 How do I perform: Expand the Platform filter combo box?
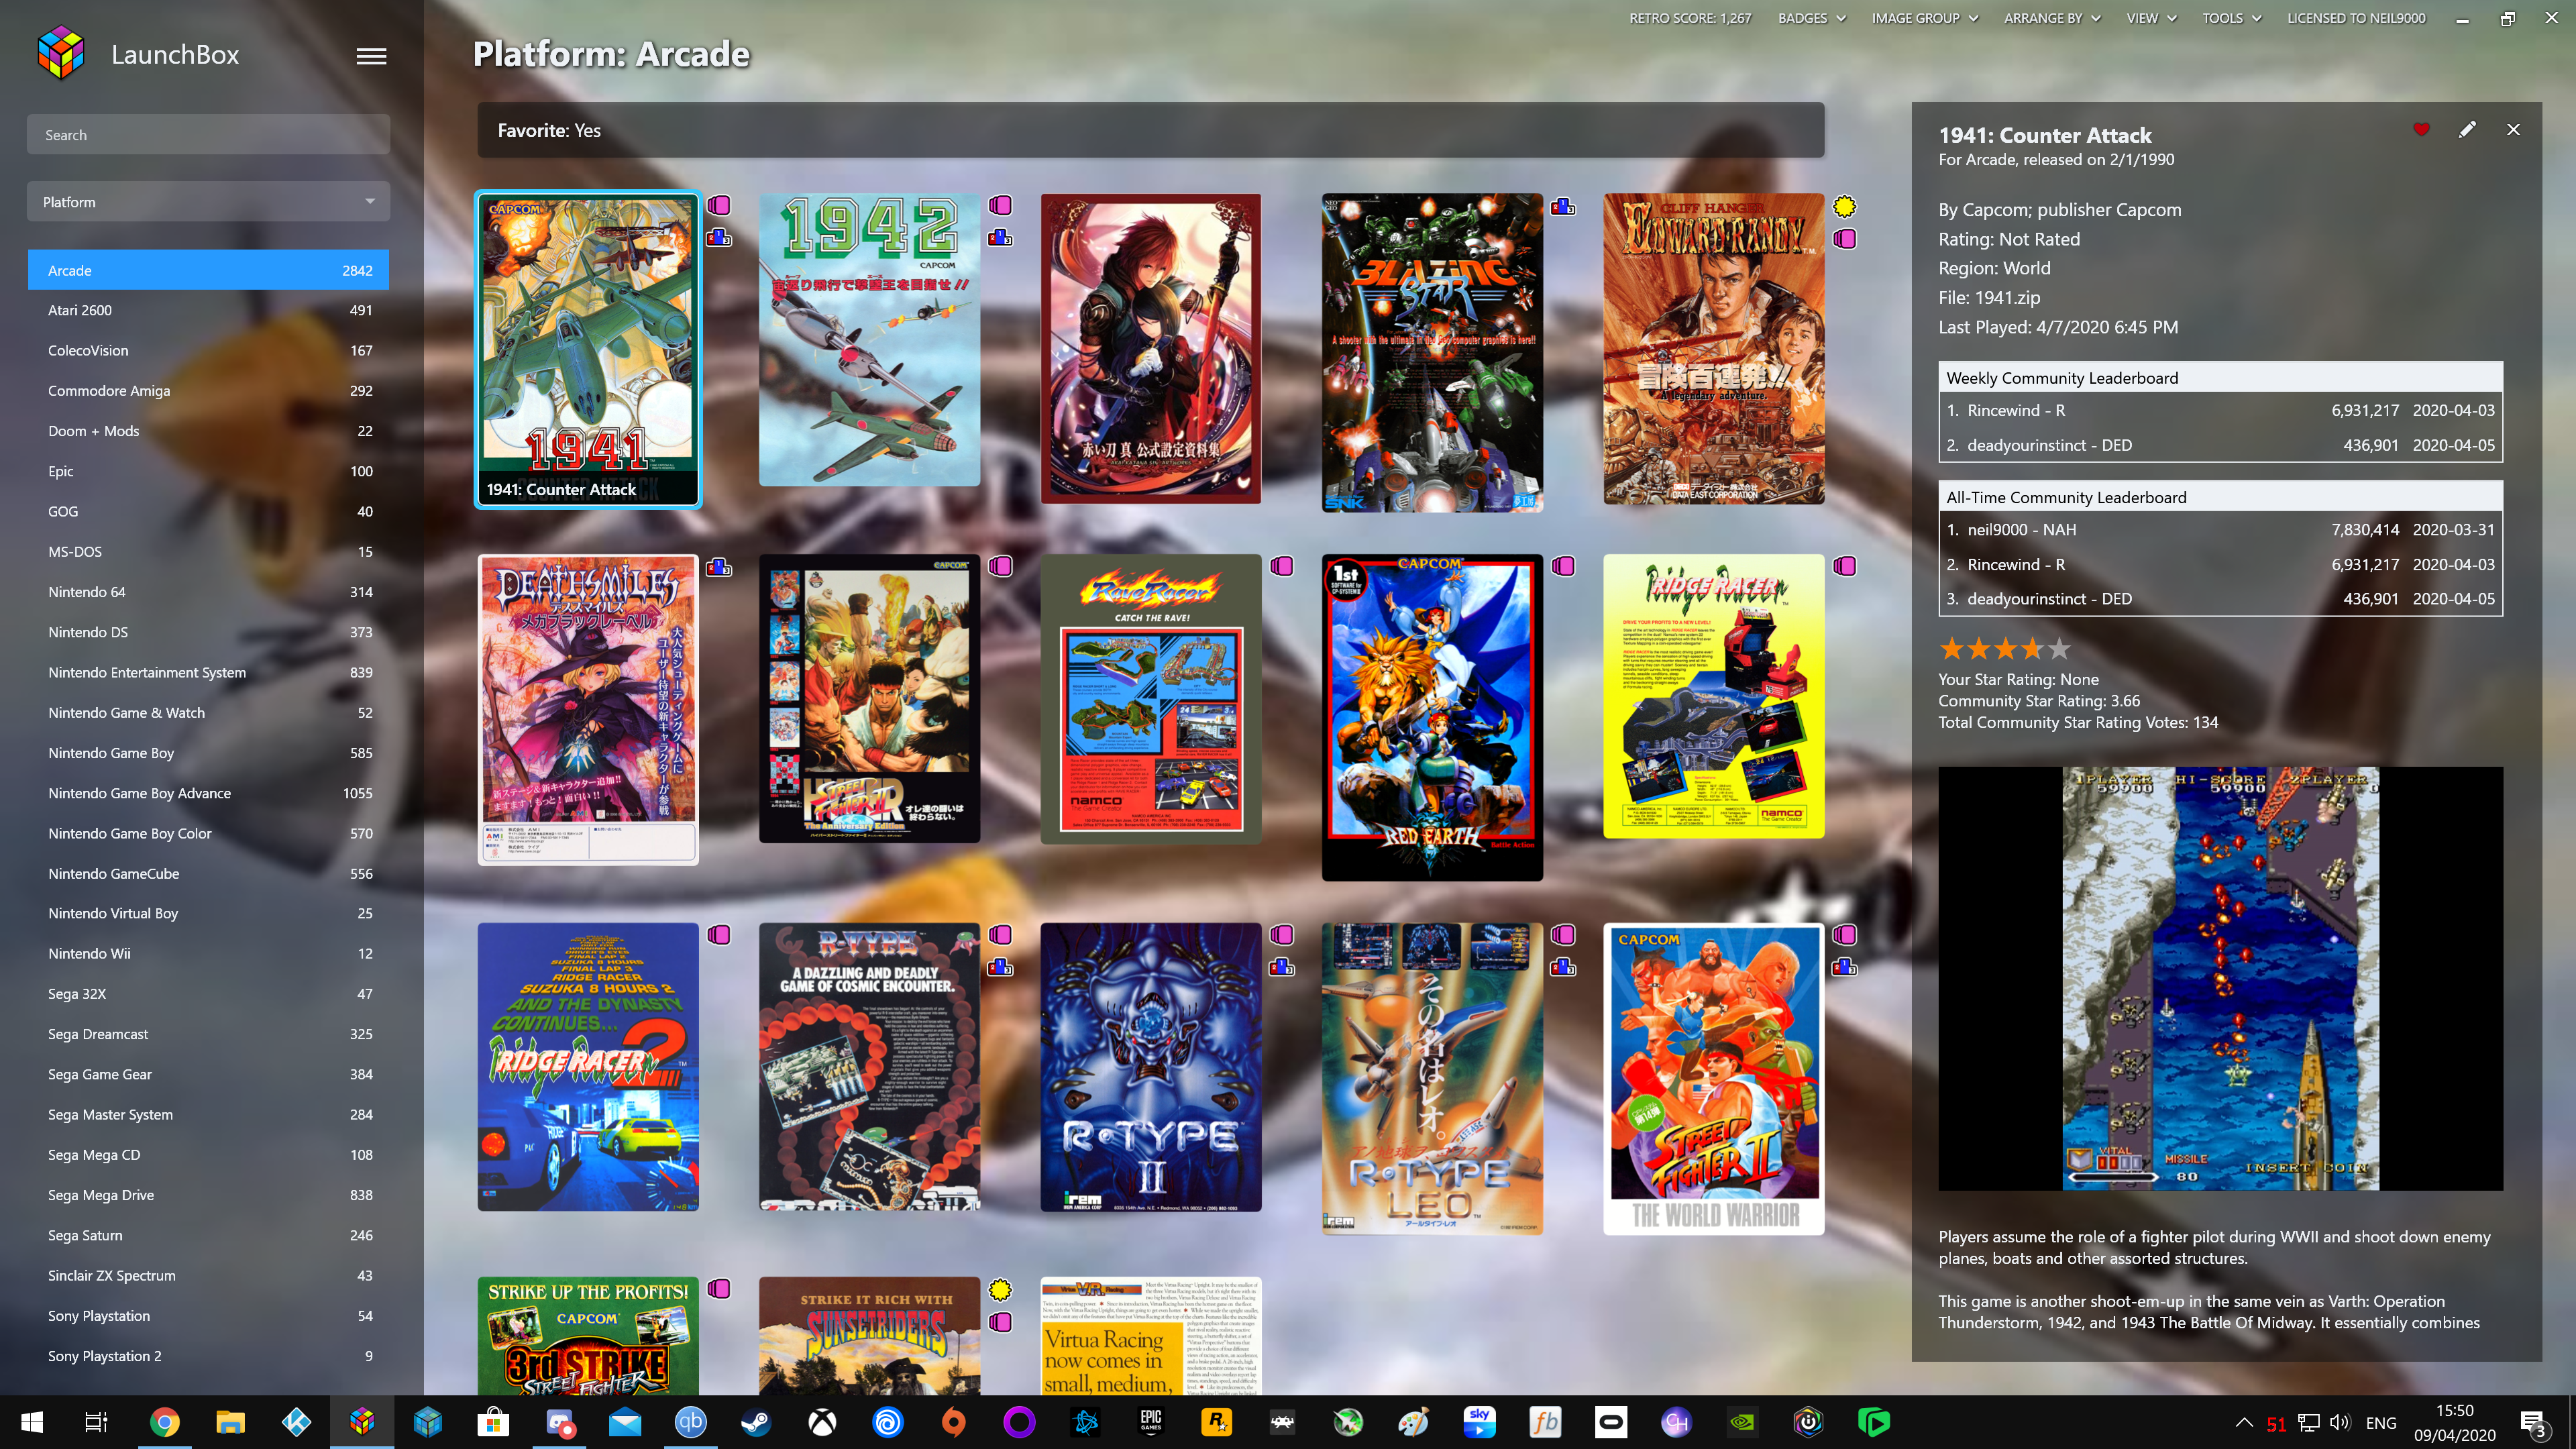pos(208,202)
